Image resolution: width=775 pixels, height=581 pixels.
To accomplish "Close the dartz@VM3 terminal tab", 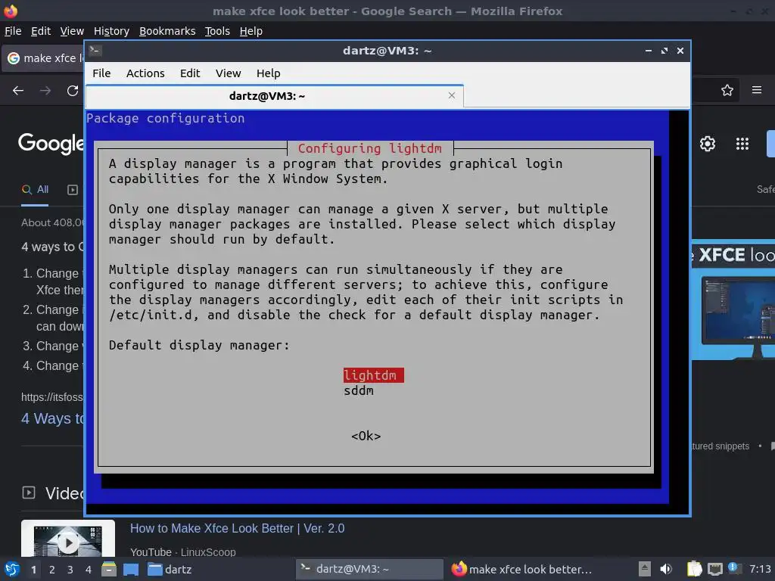I will (451, 95).
